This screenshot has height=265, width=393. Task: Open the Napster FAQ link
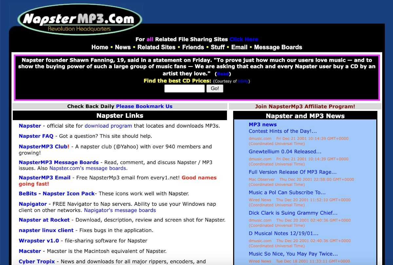(x=36, y=136)
